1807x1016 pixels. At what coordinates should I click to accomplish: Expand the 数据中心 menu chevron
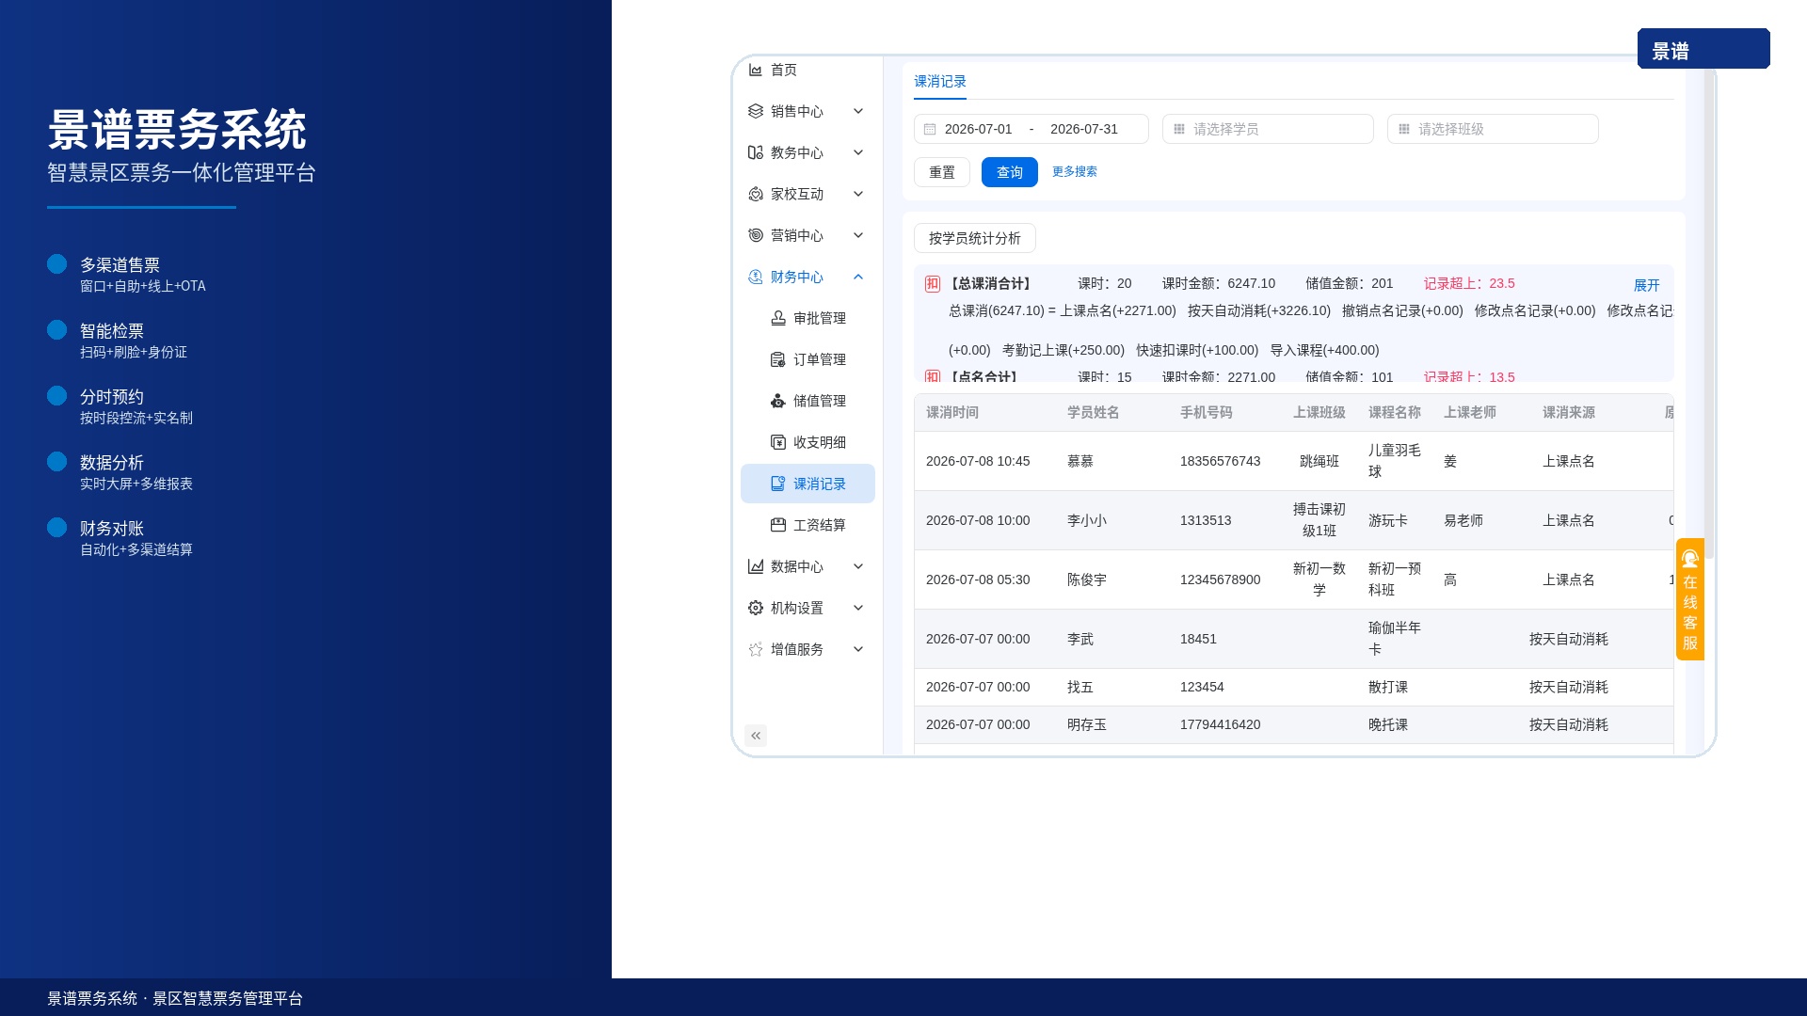(857, 566)
